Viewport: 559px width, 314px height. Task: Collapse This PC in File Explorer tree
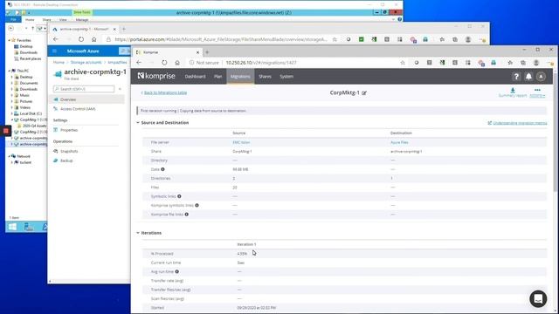[x=10, y=71]
